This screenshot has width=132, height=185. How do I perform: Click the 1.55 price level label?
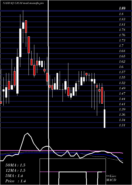coord(122,77)
